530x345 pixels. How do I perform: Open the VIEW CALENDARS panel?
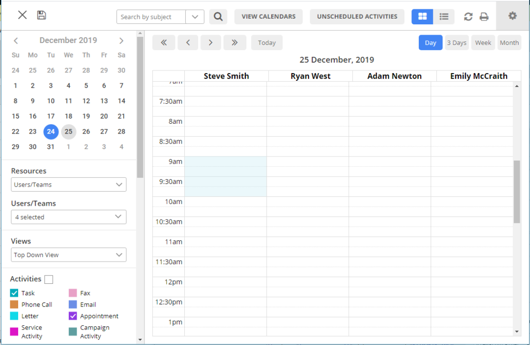[x=268, y=16]
